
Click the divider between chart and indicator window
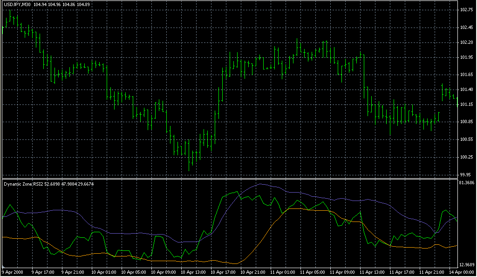(228, 179)
